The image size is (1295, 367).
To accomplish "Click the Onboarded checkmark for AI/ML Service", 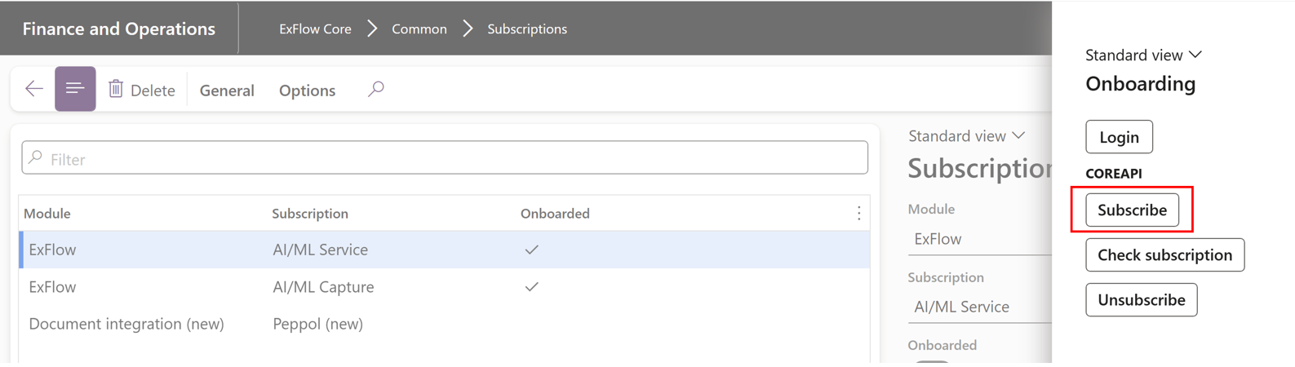I will click(531, 250).
